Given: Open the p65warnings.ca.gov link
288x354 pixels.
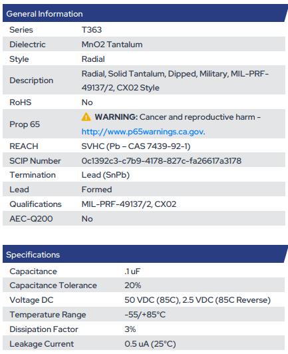Looking at the screenshot, I should [142, 132].
